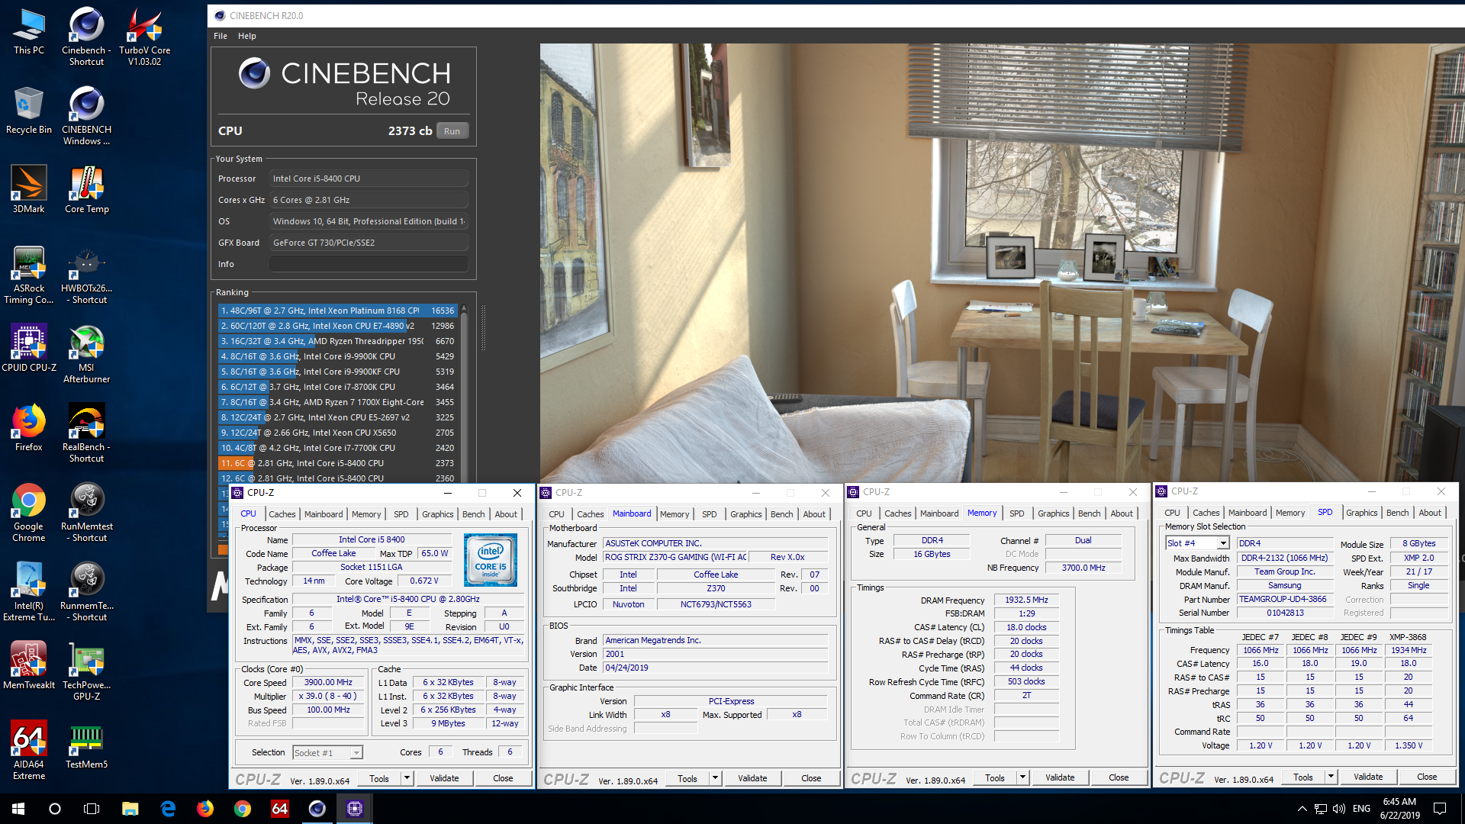Click the Intel Core i5 inside logo
Viewport: 1465px width, 824px height.
491,560
